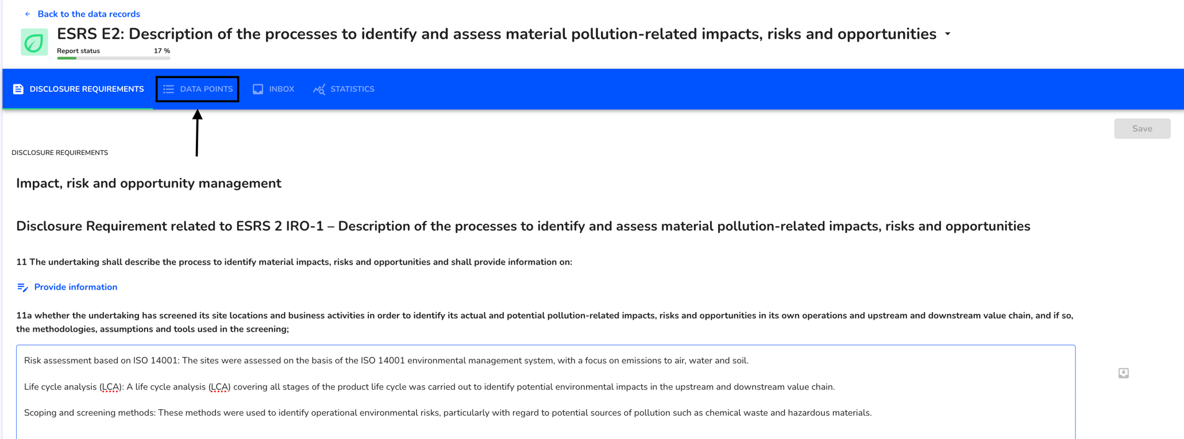Click the Inbox tray icon
This screenshot has width=1184, height=439.
pos(258,89)
